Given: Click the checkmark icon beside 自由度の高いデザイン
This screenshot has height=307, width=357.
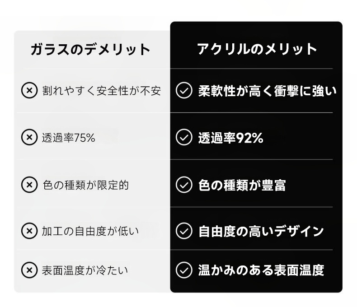Looking at the screenshot, I should coord(183,231).
